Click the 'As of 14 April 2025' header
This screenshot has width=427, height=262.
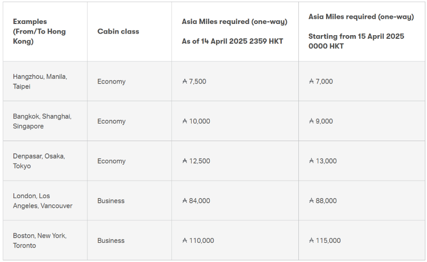coord(234,31)
